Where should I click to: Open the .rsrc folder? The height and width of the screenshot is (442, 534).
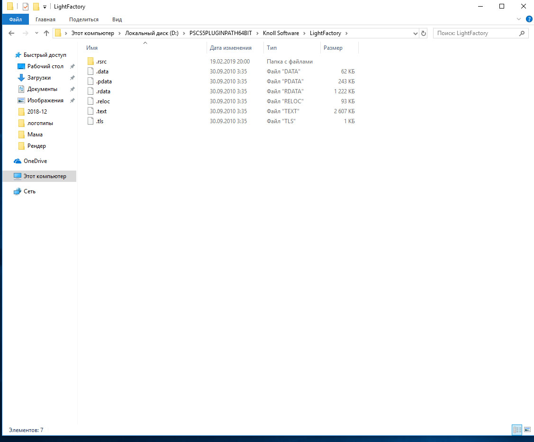point(101,62)
